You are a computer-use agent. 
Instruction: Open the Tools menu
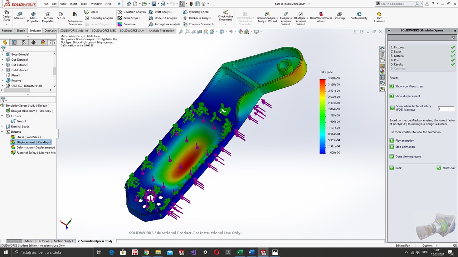click(x=84, y=4)
